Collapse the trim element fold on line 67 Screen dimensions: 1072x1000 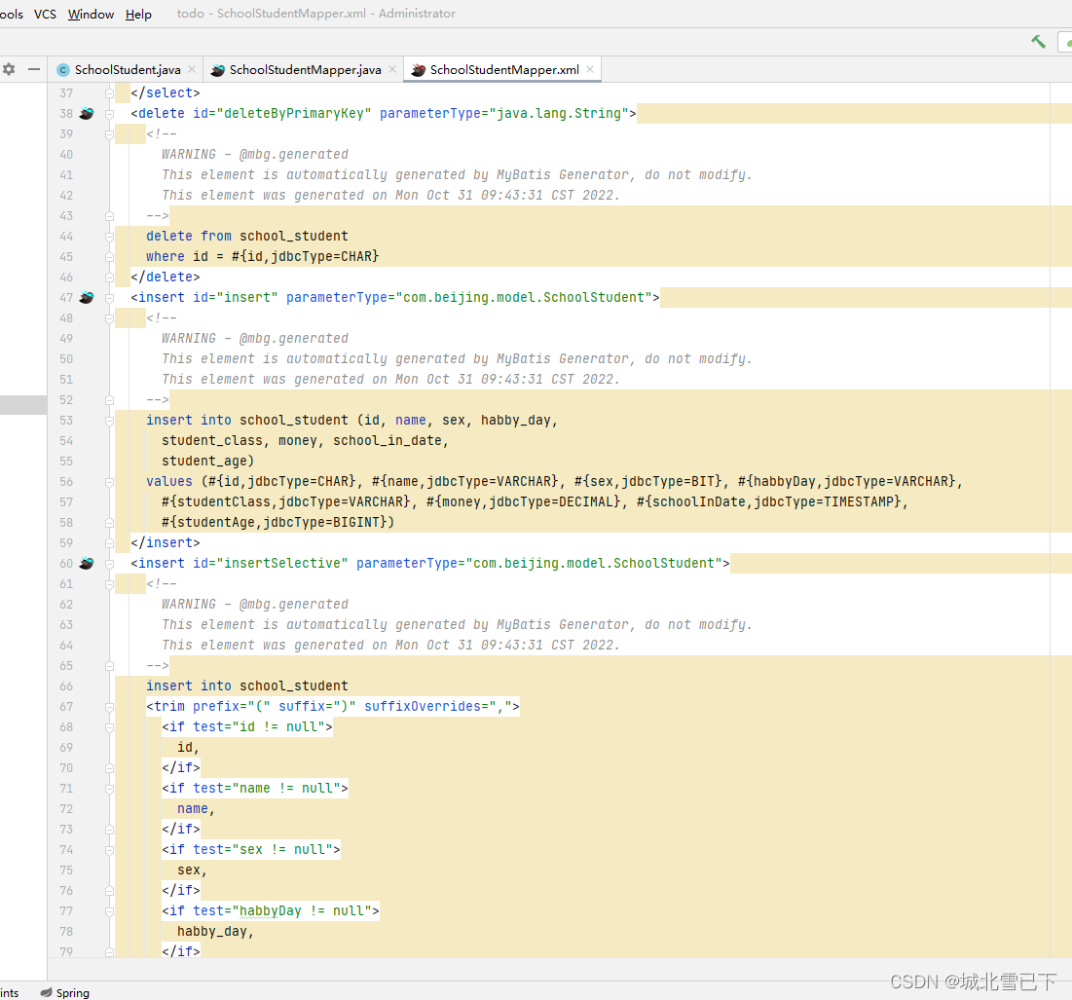tap(109, 706)
